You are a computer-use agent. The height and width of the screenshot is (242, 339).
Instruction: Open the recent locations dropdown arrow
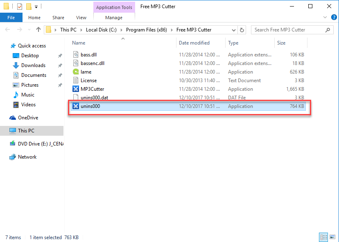[x=29, y=30]
